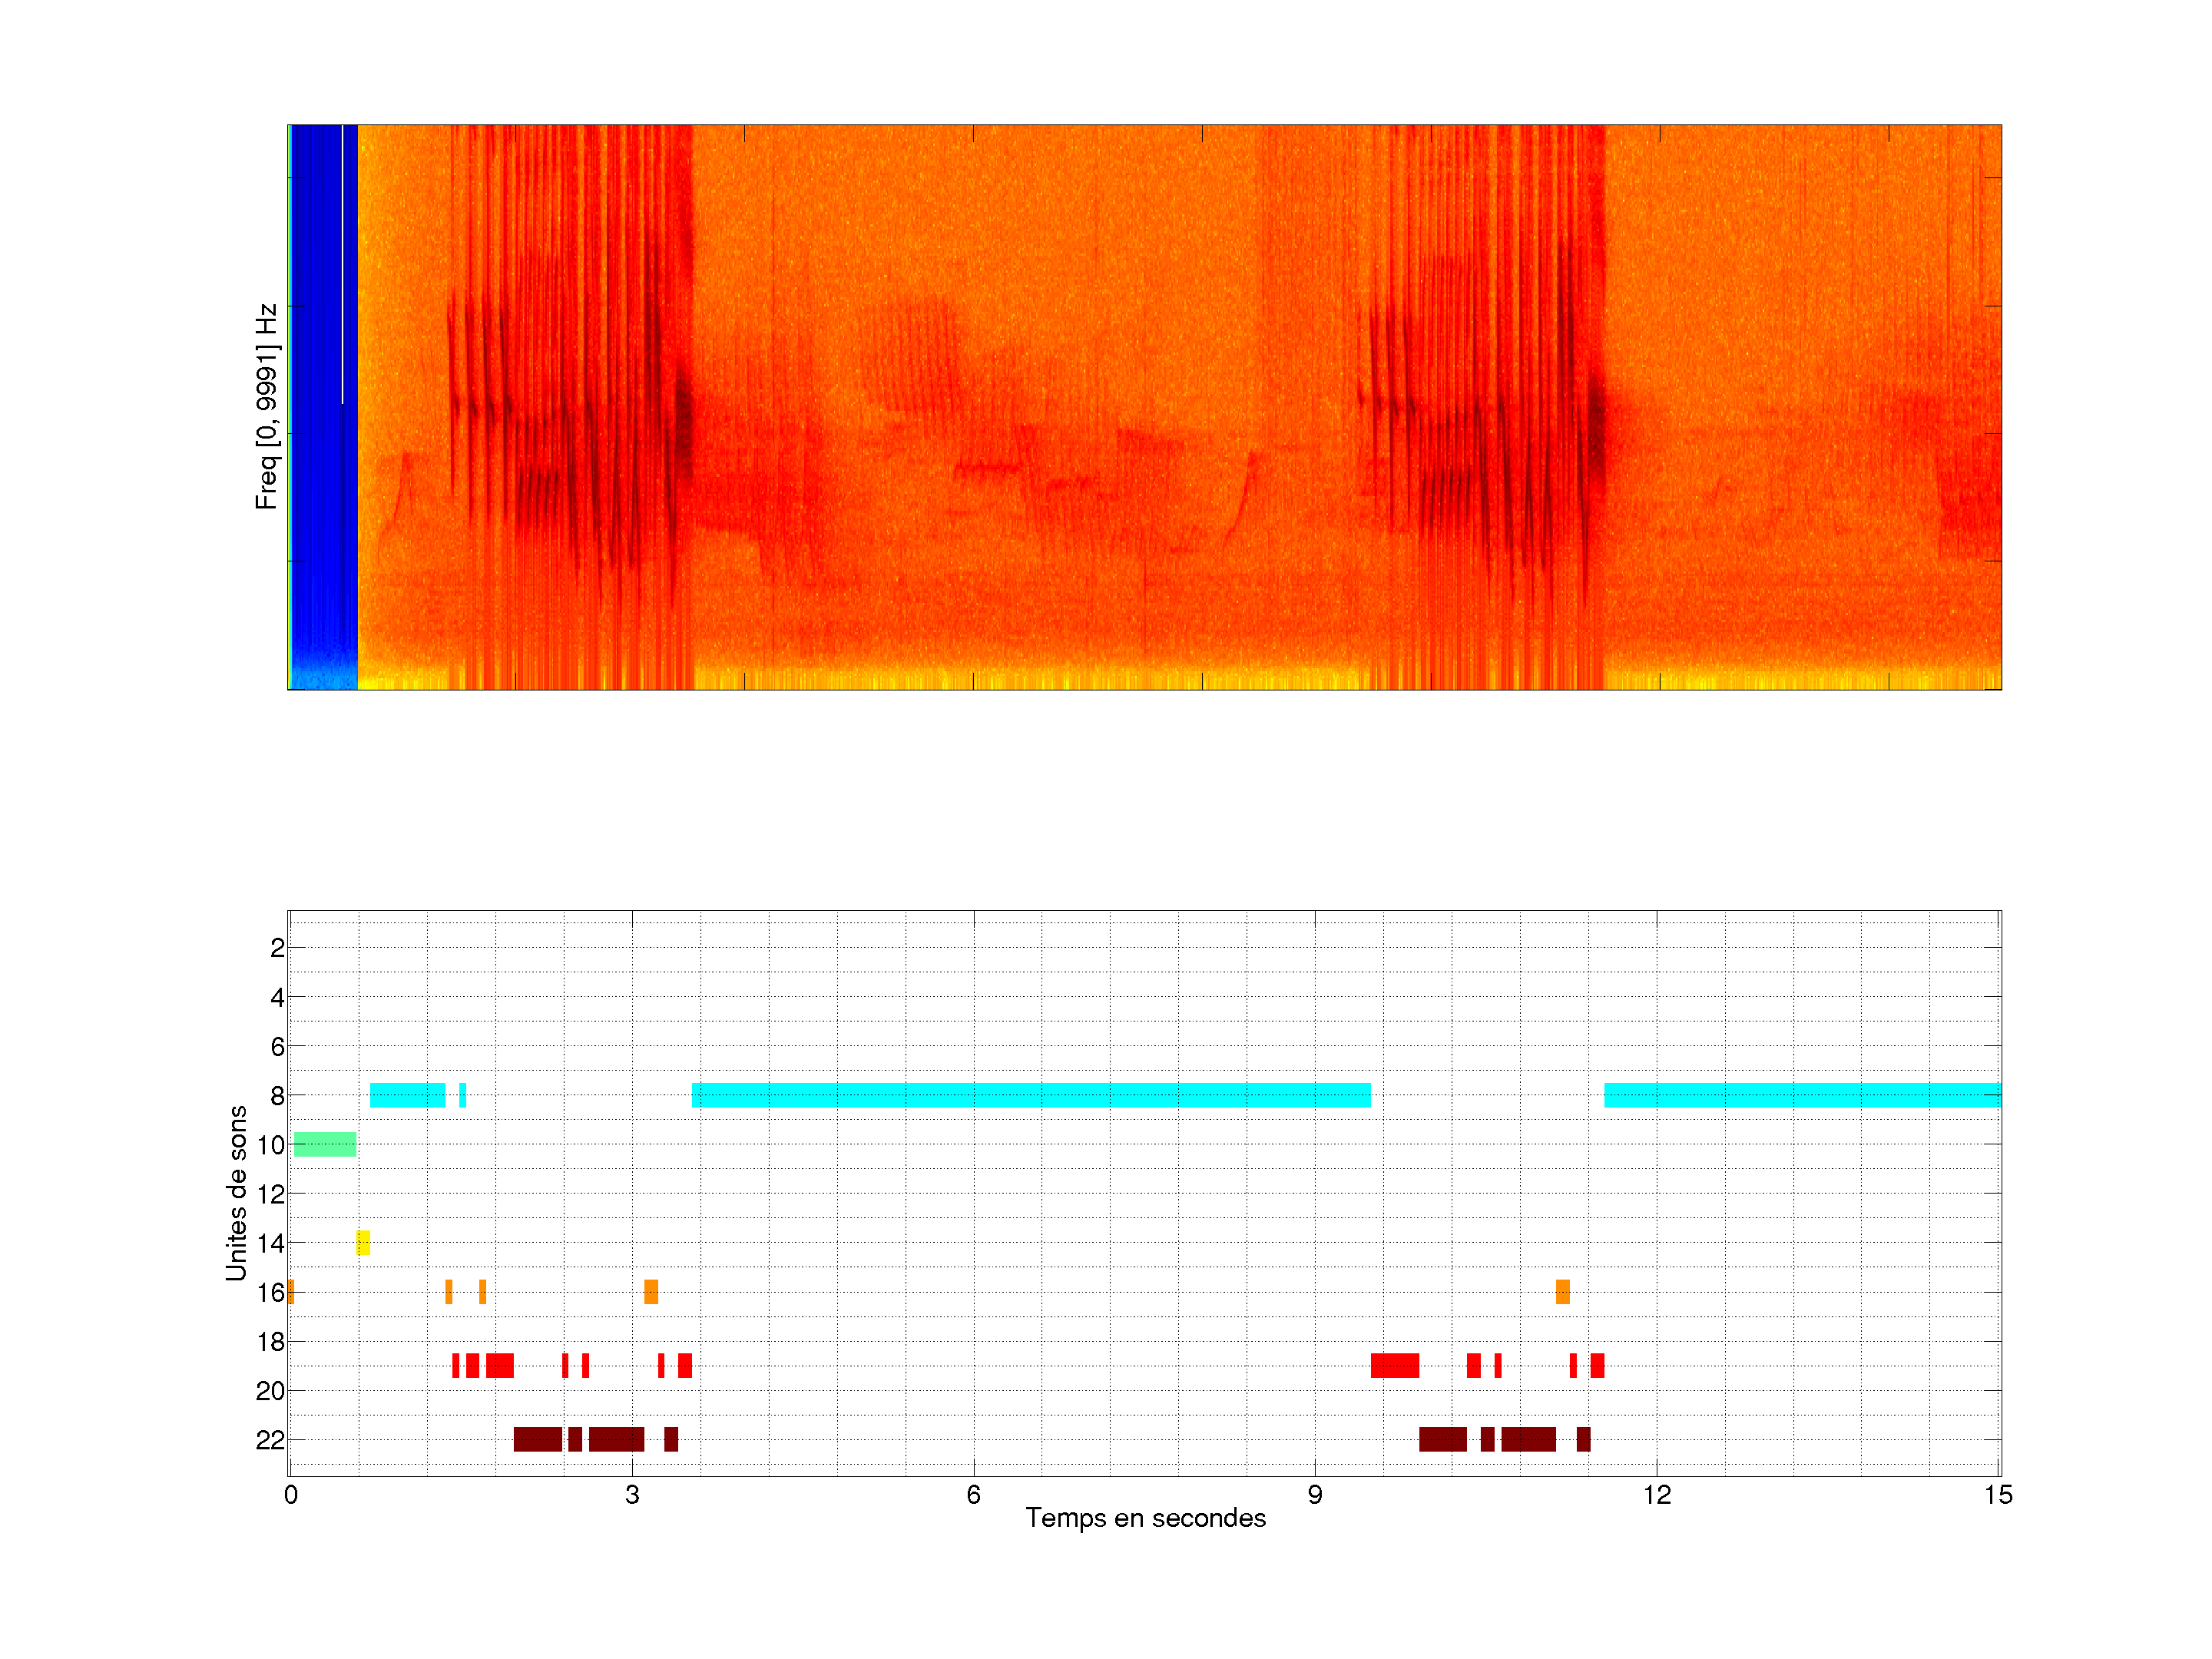Select the wide red bar near 9.5 seconds
This screenshot has width=2212, height=1659.
tap(1394, 1365)
